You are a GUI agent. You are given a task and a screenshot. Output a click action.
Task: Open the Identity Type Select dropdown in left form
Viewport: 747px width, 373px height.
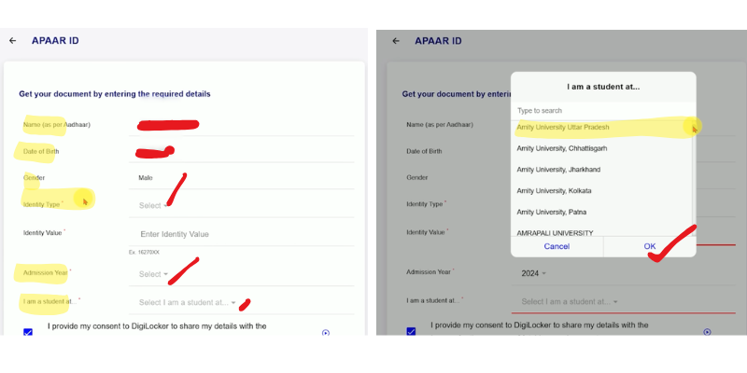pos(153,205)
